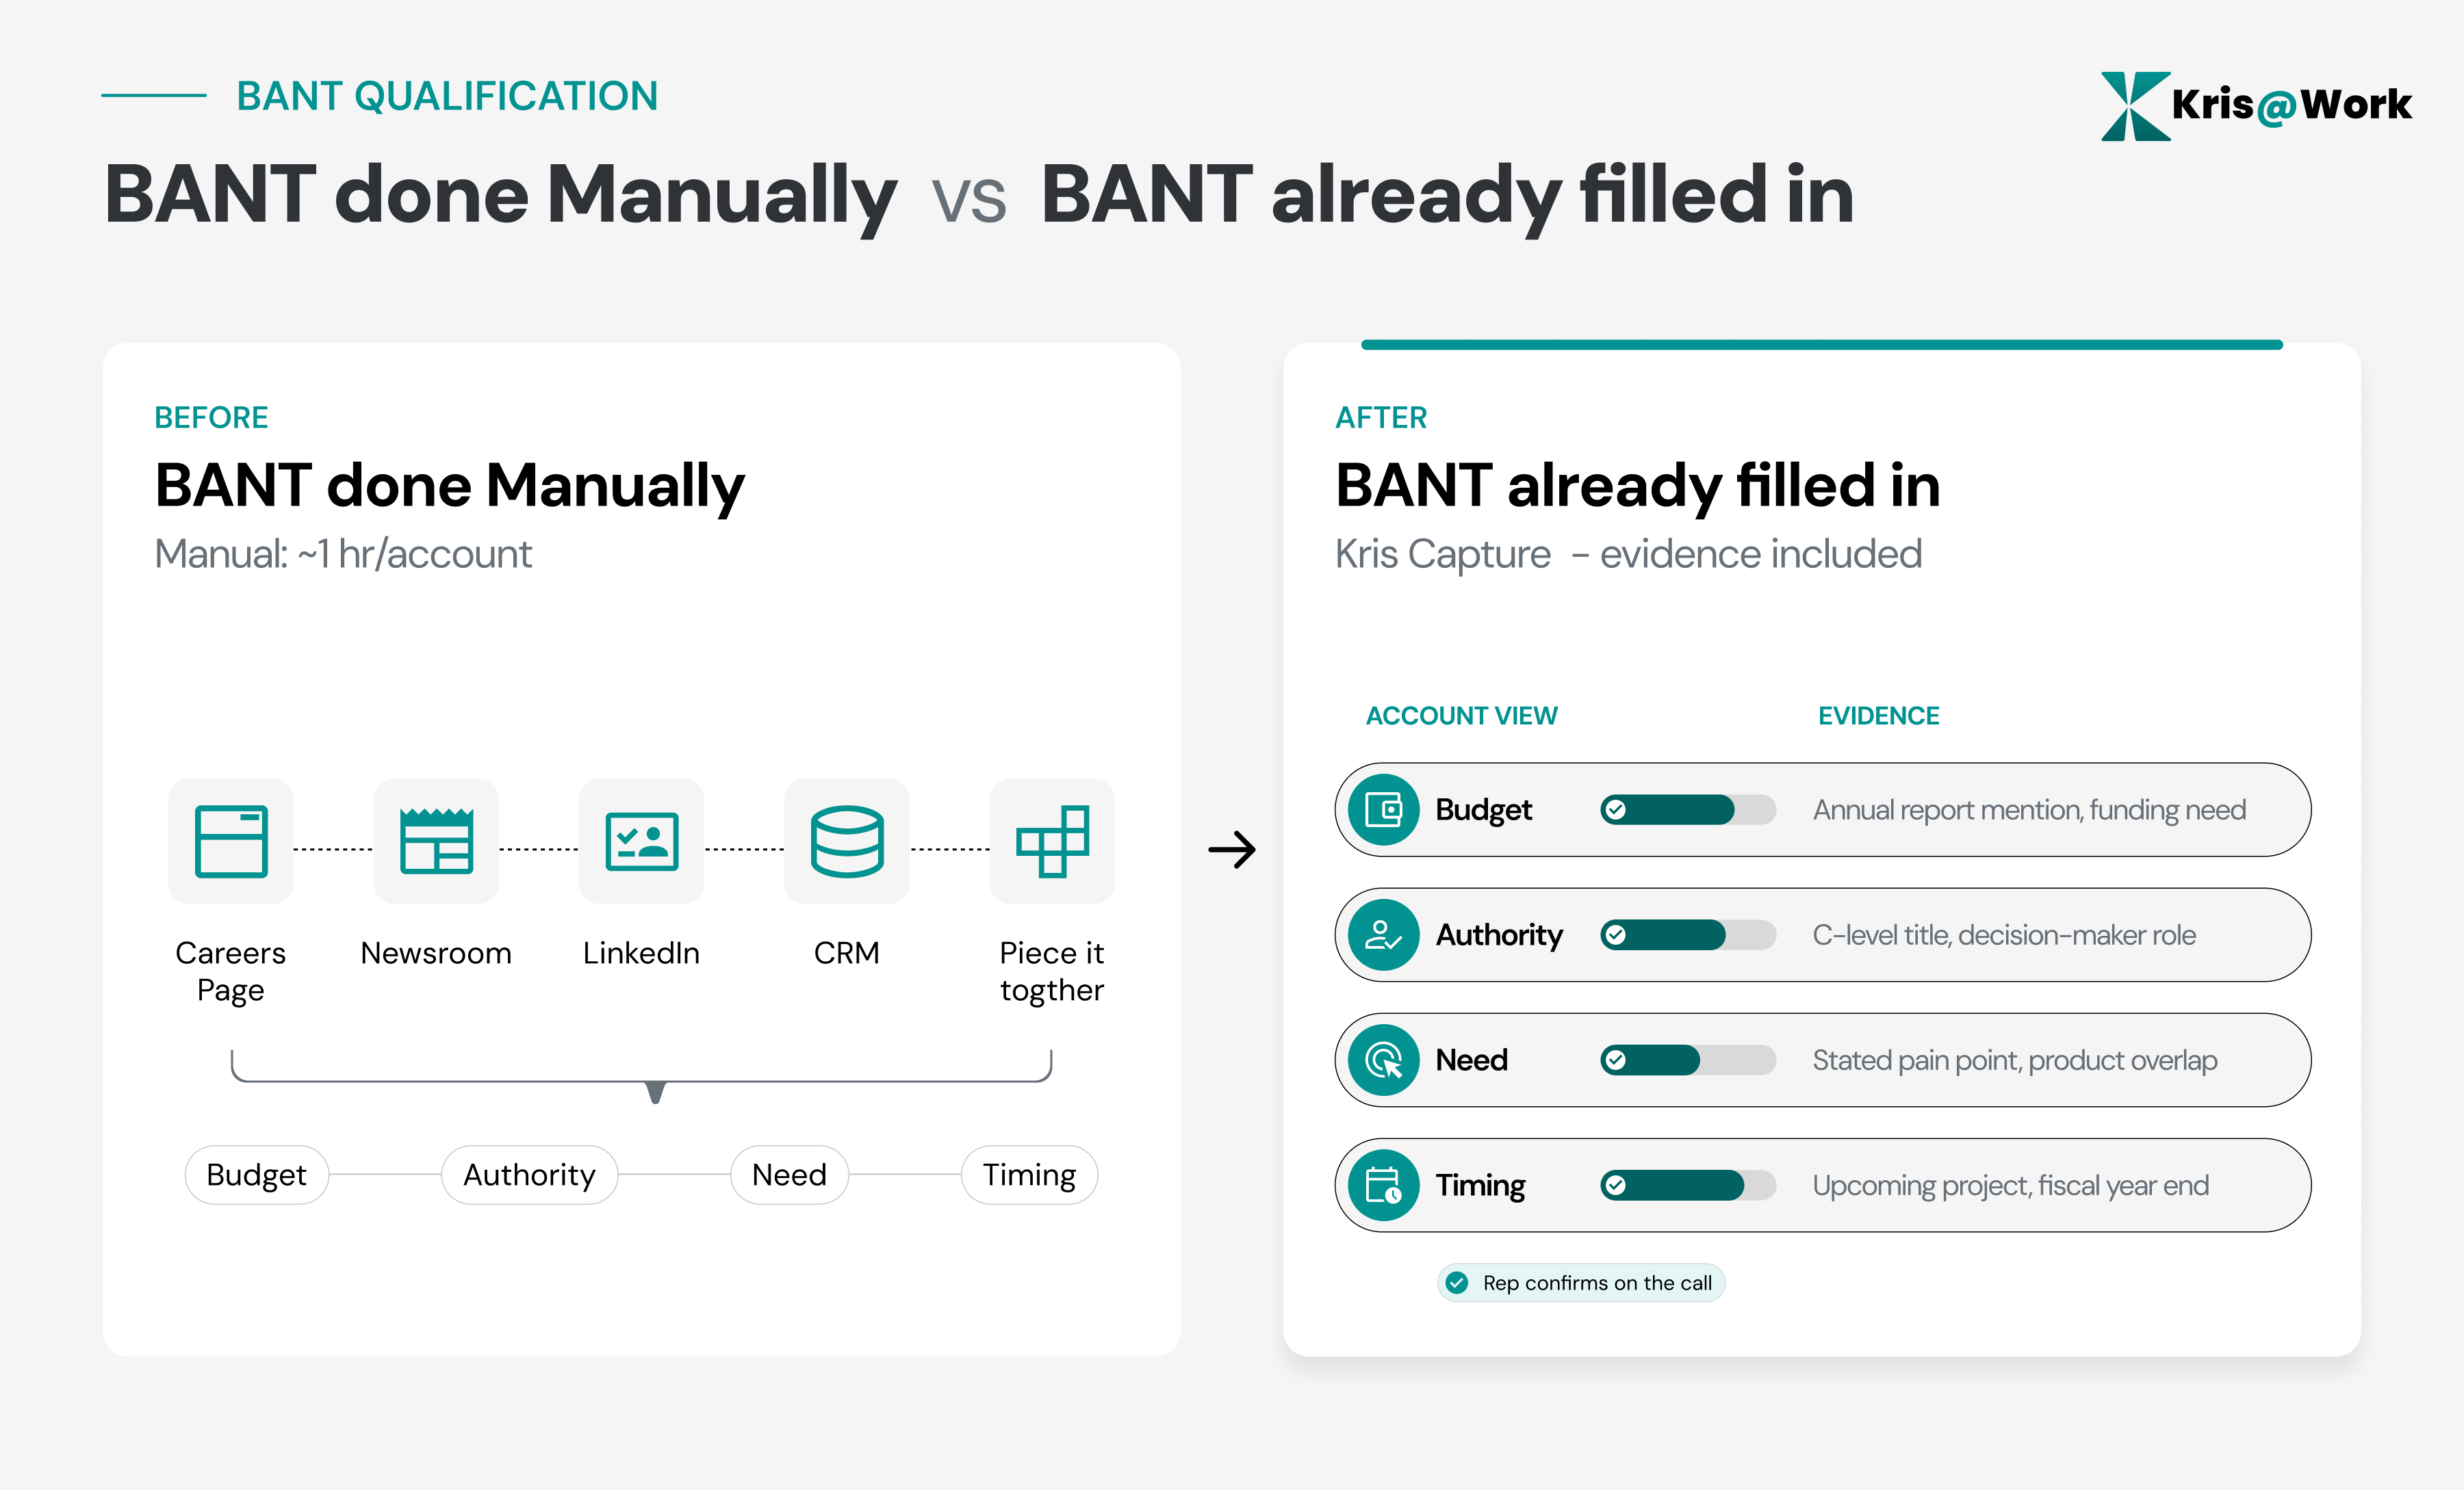Screen dimensions: 2464x1490
Task: Click the ACCOUNT VIEW column header
Action: click(x=1461, y=716)
